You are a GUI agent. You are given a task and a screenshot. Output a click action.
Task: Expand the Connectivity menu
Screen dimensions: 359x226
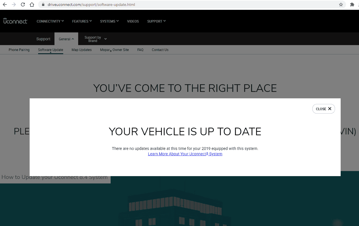click(x=50, y=21)
